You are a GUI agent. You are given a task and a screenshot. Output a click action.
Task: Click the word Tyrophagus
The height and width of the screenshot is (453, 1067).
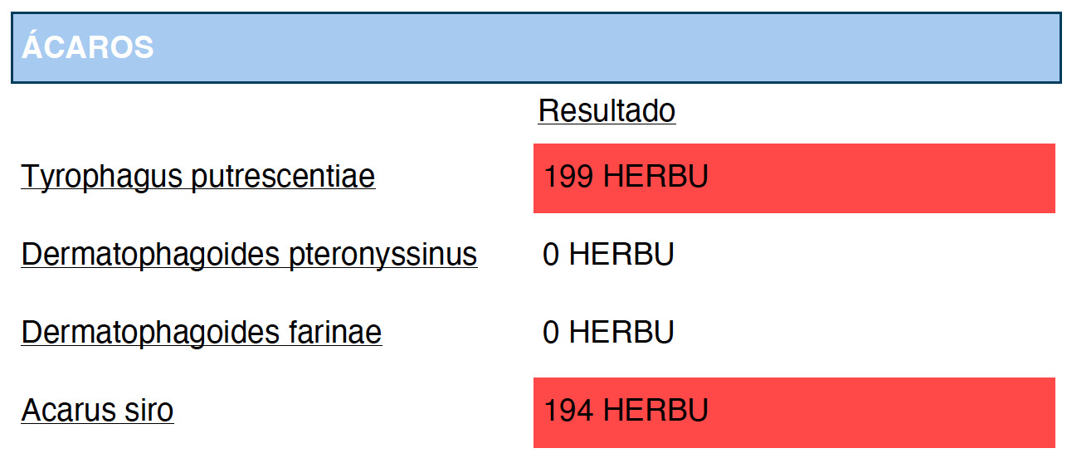pyautogui.click(x=103, y=177)
